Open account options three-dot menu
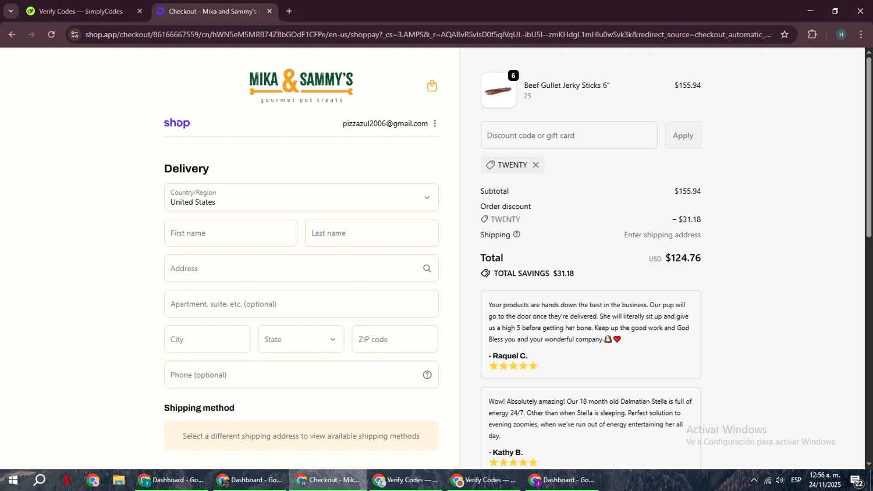 435,123
